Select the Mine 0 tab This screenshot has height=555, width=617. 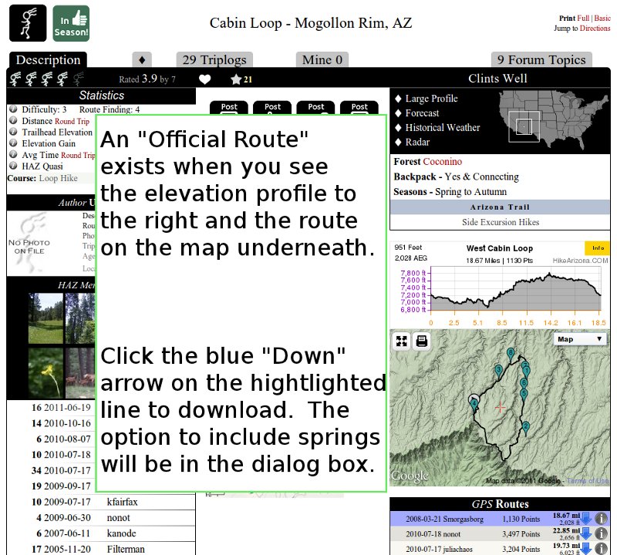322,60
